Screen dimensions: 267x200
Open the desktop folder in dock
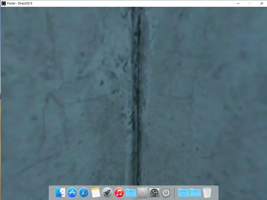[183, 193]
